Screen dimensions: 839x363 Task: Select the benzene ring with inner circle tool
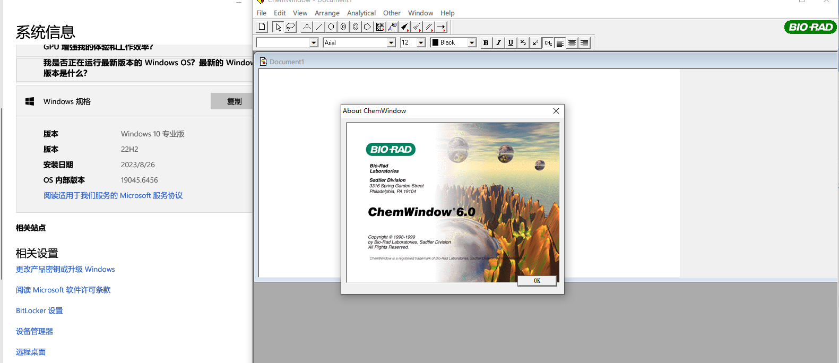pyautogui.click(x=343, y=27)
